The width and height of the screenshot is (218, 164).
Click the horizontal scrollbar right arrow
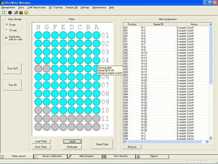click(207, 142)
